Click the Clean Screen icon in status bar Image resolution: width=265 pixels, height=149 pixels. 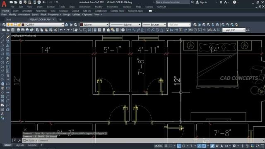click(258, 146)
